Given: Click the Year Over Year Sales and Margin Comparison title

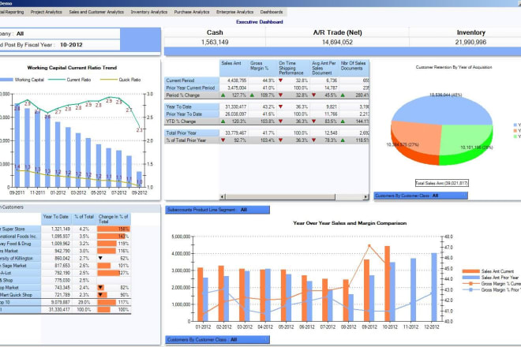Looking at the screenshot, I should click(x=350, y=223).
